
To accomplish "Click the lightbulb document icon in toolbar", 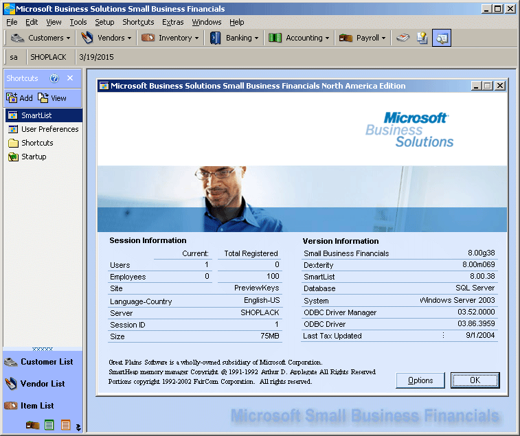I will [422, 38].
